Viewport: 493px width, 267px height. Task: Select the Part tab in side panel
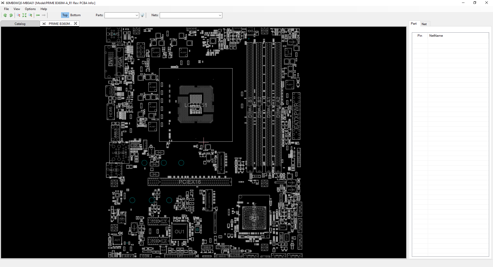(x=414, y=24)
